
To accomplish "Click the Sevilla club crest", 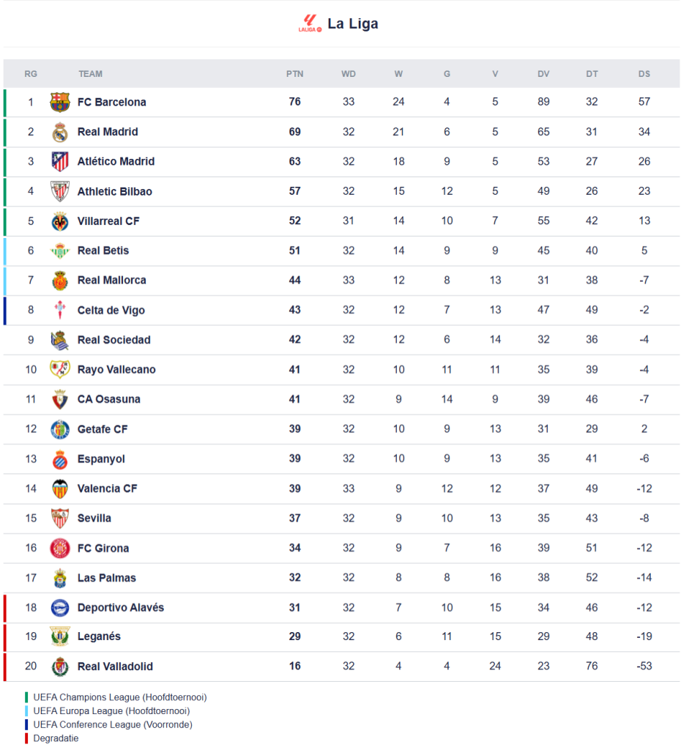I will 60,519.
